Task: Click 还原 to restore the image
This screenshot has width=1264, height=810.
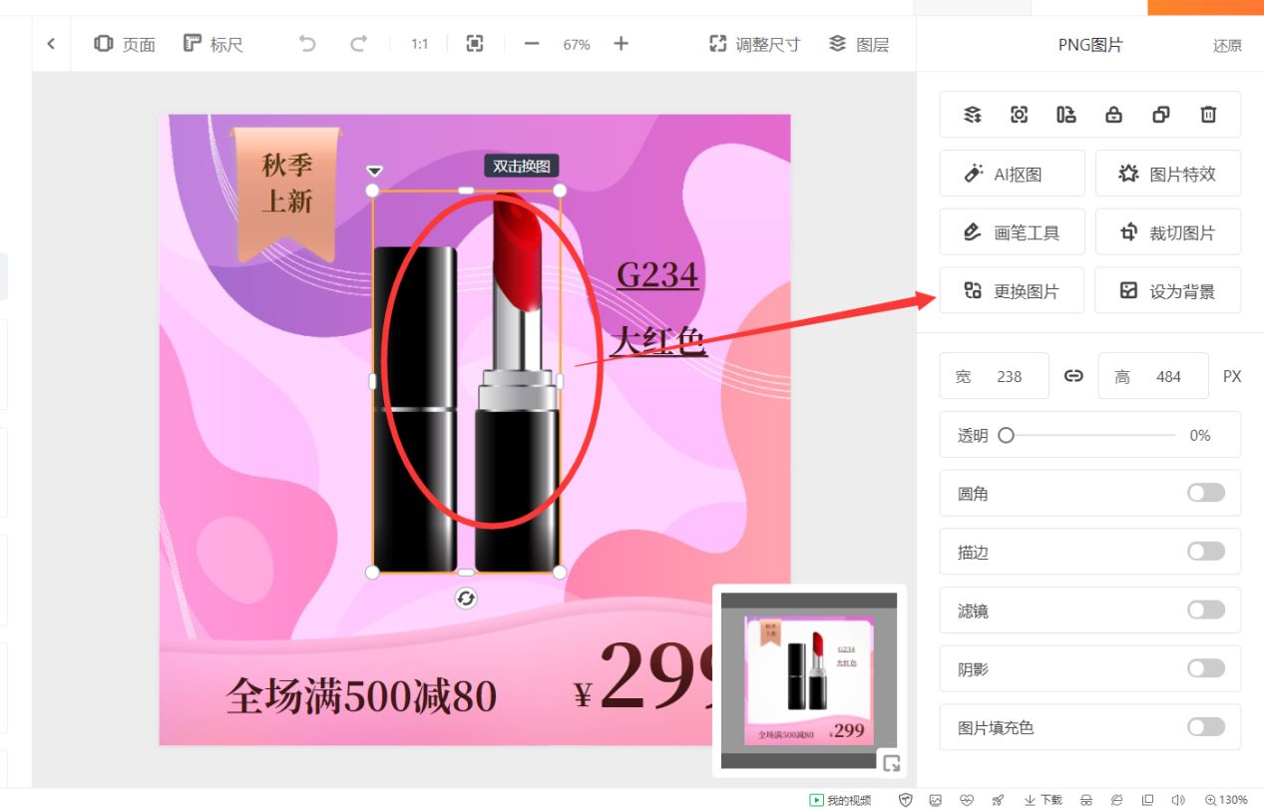Action: coord(1226,45)
